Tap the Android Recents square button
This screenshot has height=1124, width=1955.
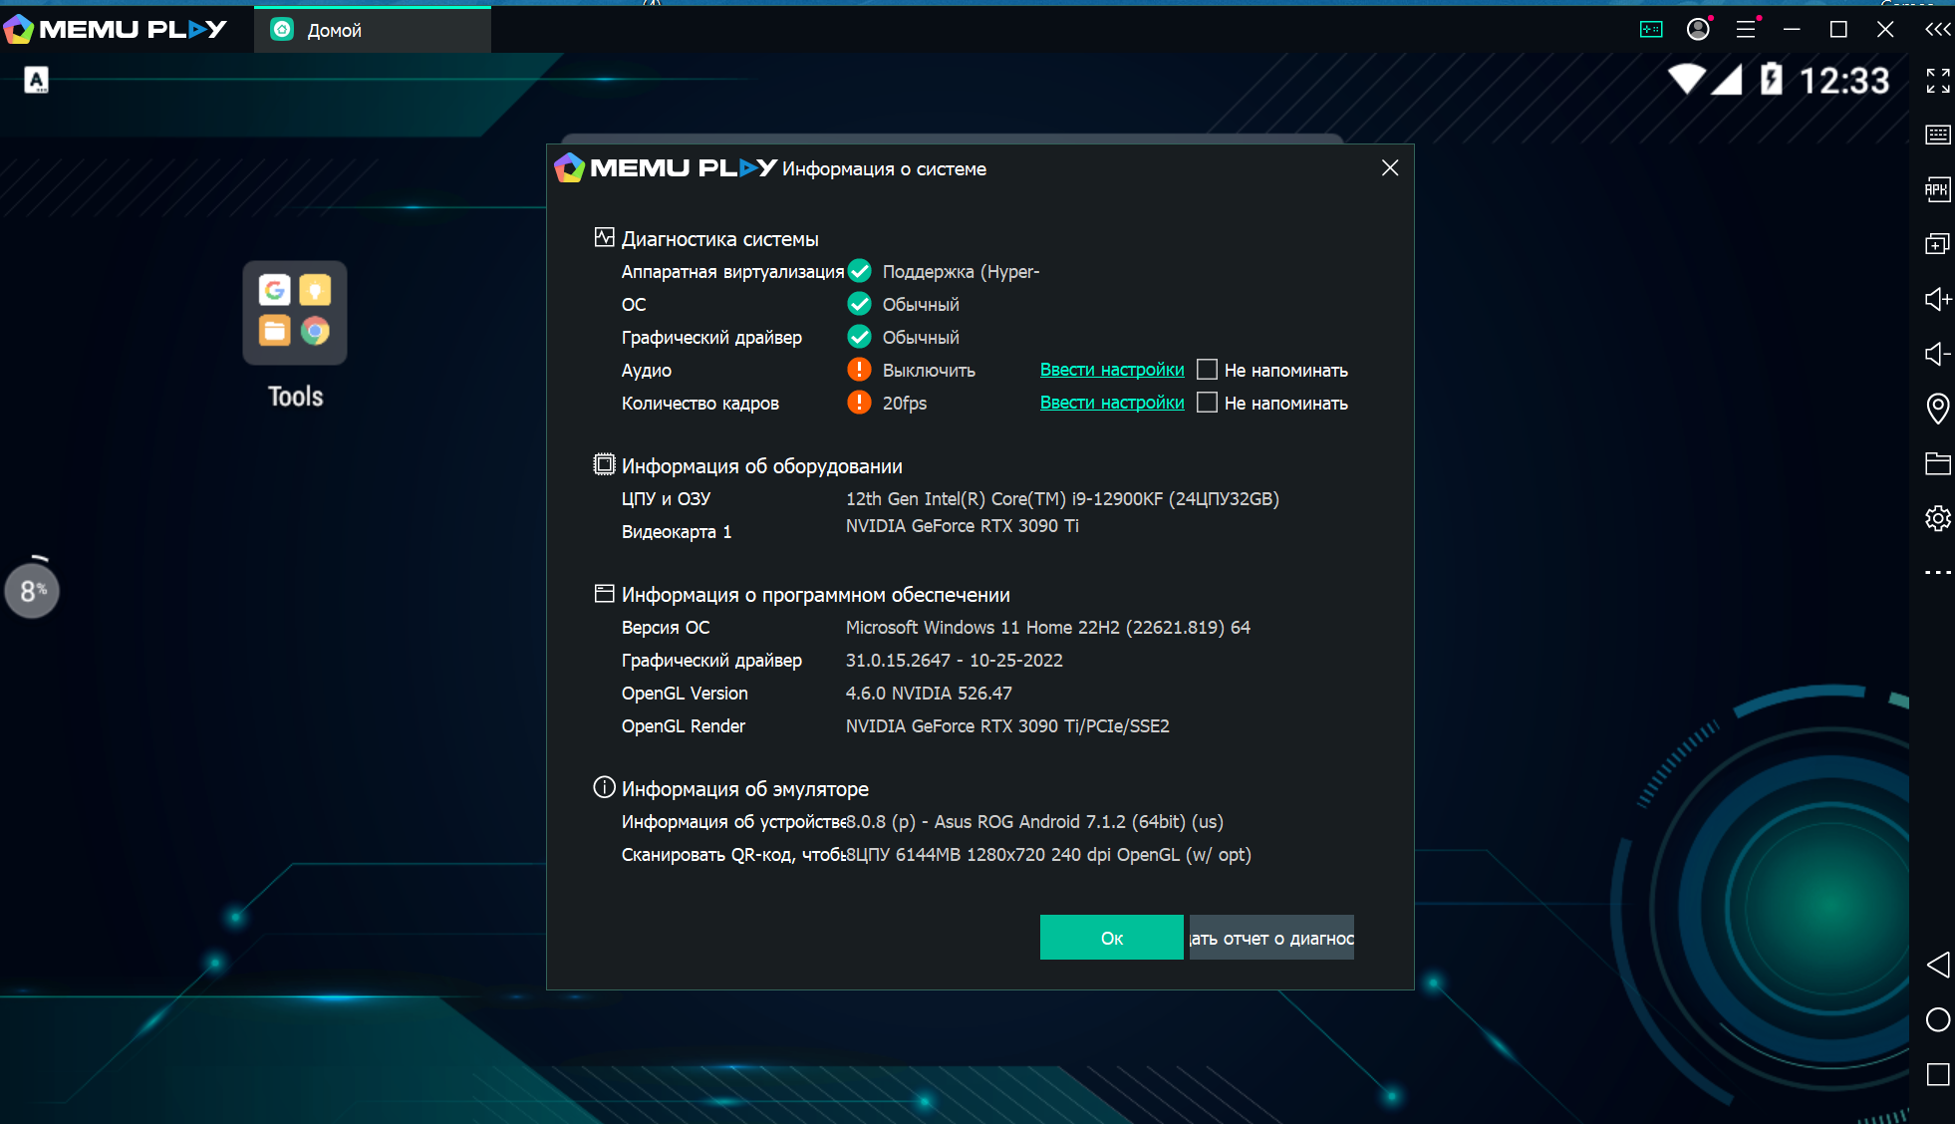coord(1938,1074)
